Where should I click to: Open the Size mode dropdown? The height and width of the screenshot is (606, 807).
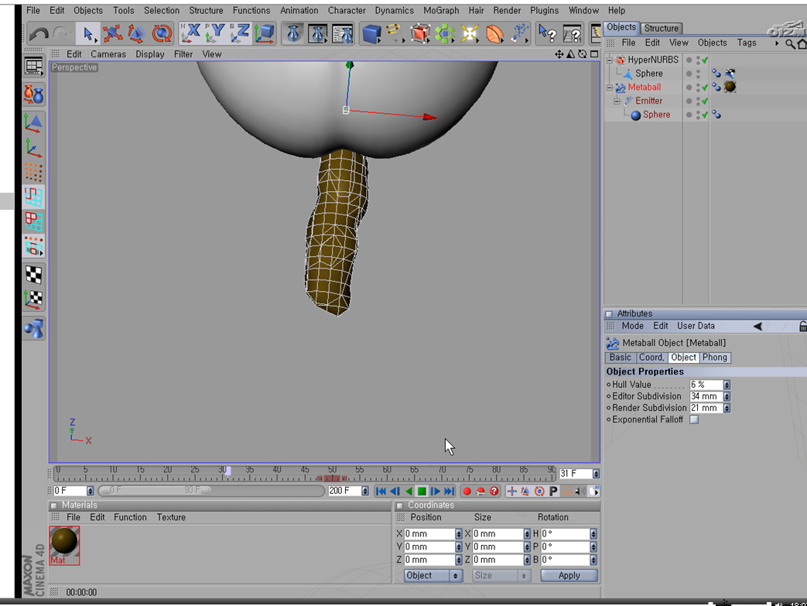click(501, 576)
